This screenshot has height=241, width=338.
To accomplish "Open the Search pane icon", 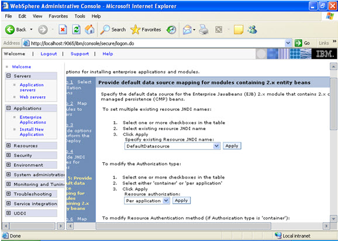I will click(x=105, y=30).
